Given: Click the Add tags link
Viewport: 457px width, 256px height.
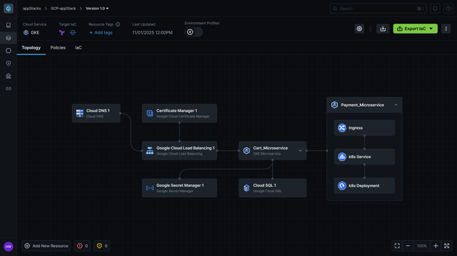Looking at the screenshot, I should tap(101, 32).
